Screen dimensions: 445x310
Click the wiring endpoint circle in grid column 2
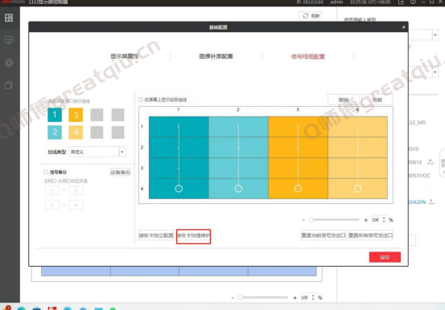(x=238, y=189)
